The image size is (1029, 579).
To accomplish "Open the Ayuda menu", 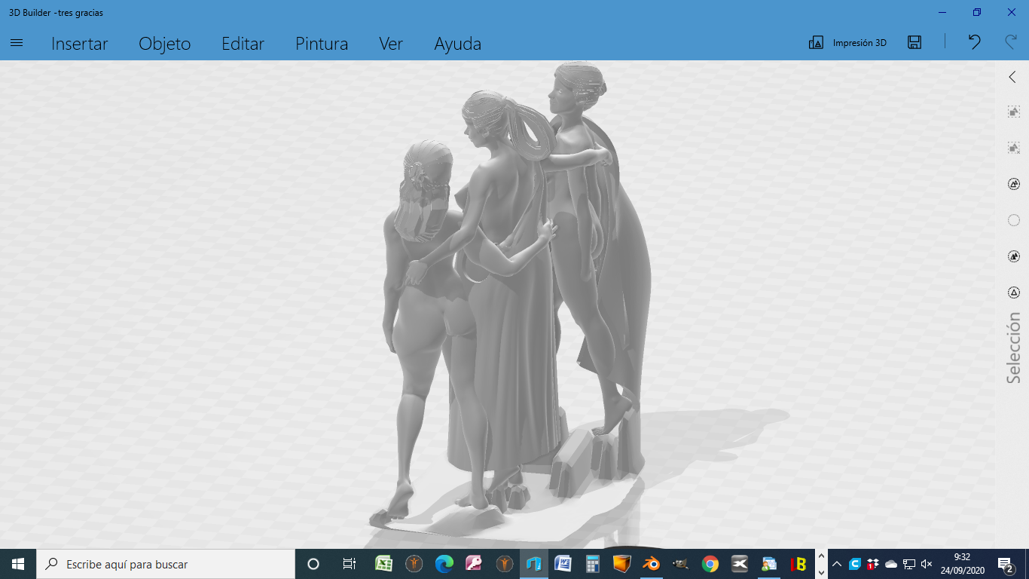I will pos(458,44).
